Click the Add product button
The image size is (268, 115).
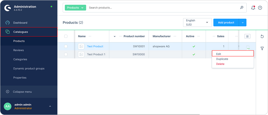tap(226, 23)
